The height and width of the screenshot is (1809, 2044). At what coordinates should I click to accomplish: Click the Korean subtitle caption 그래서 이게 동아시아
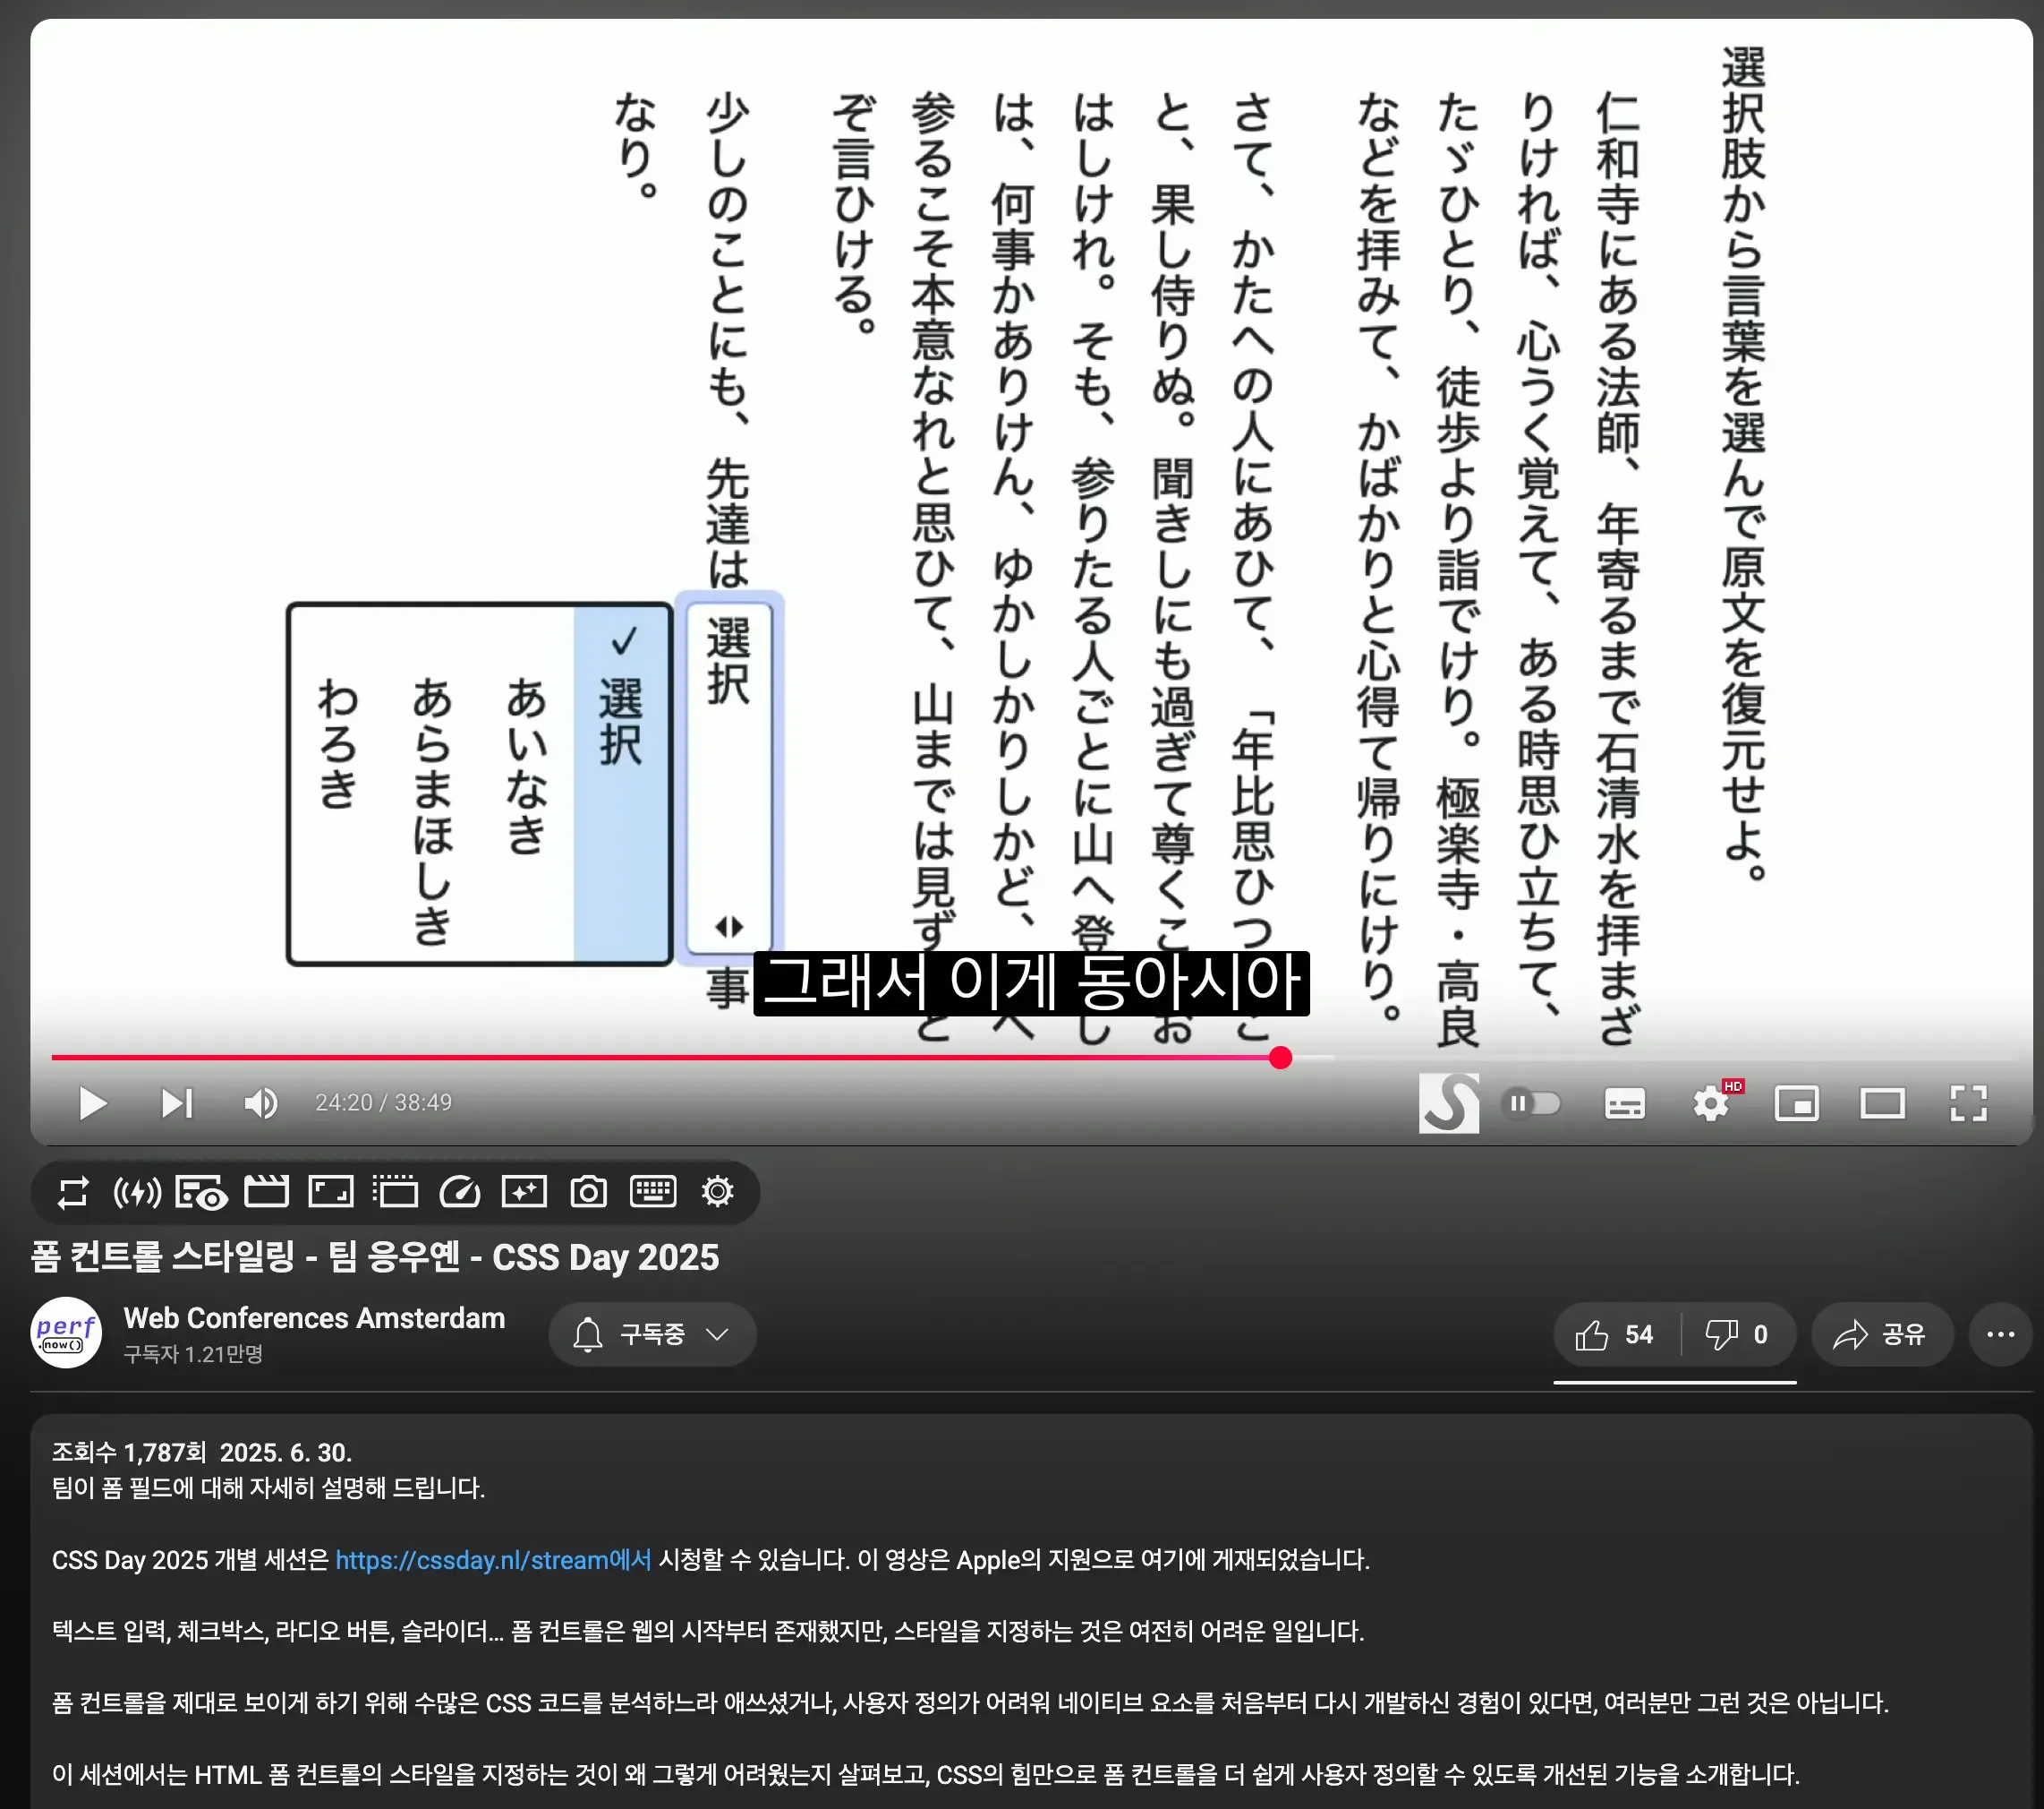pyautogui.click(x=1031, y=982)
